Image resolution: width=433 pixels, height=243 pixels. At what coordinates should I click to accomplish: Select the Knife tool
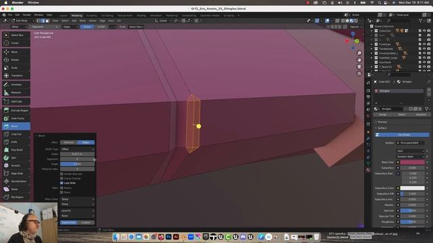[x=16, y=142]
